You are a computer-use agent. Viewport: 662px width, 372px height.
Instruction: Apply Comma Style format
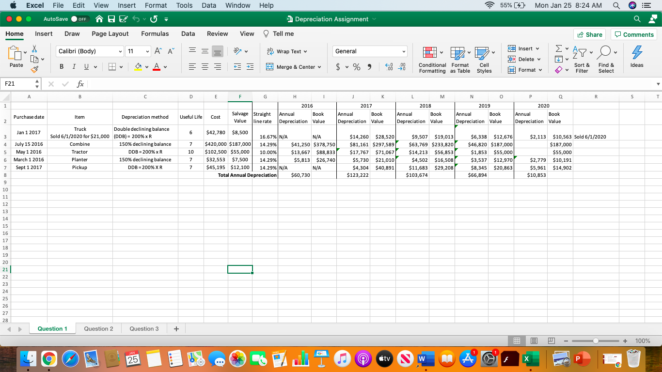369,67
